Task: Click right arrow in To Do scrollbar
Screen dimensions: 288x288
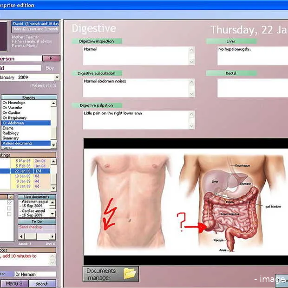Action: coord(53,236)
